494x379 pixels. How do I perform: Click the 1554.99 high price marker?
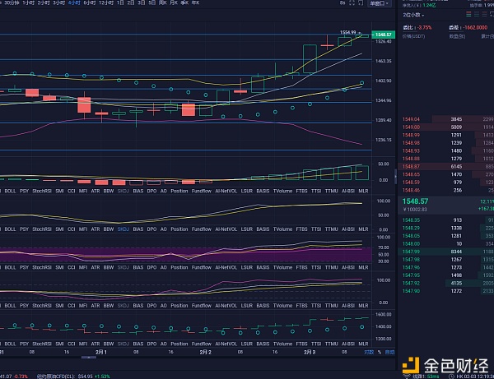coord(348,32)
